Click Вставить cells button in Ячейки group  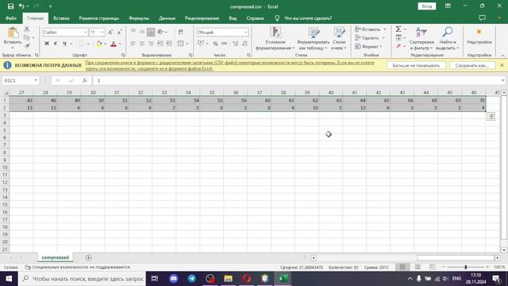[x=368, y=29]
